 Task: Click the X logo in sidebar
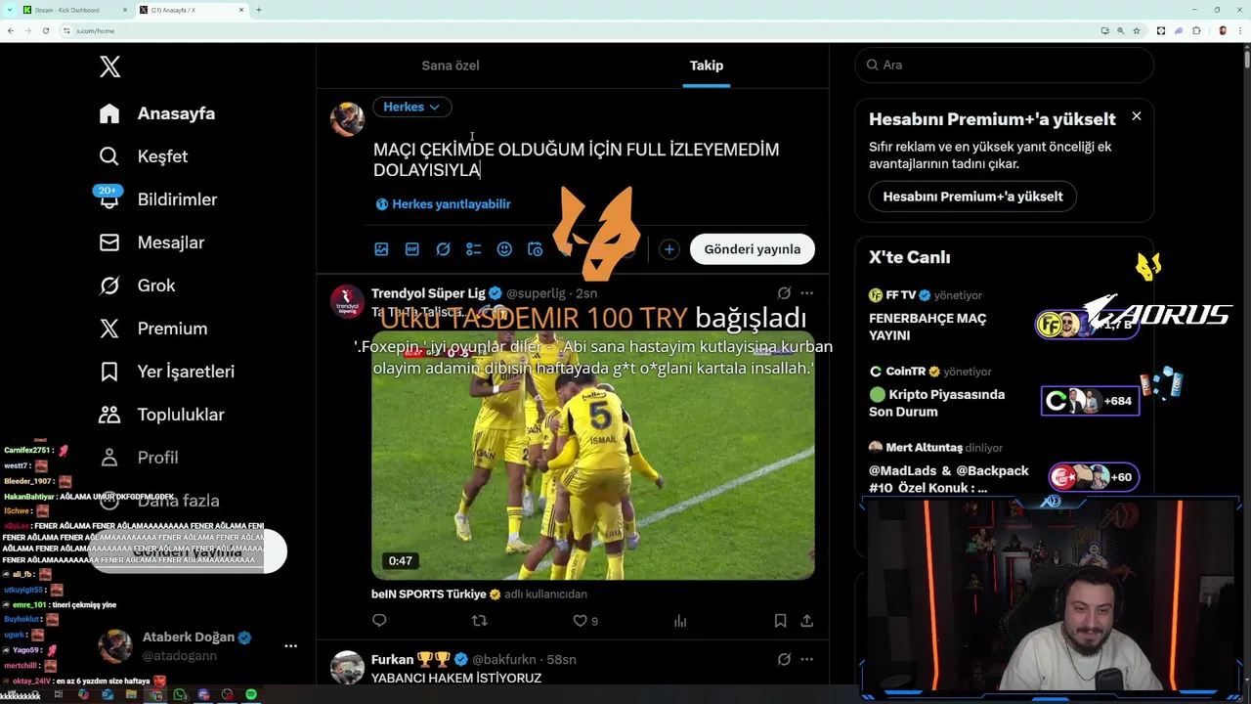(x=109, y=66)
